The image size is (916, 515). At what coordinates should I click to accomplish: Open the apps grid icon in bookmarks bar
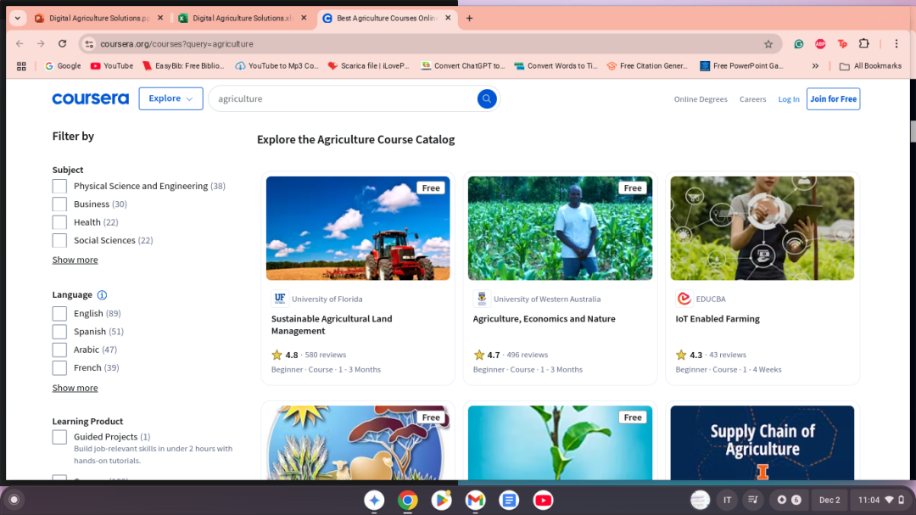[x=21, y=66]
